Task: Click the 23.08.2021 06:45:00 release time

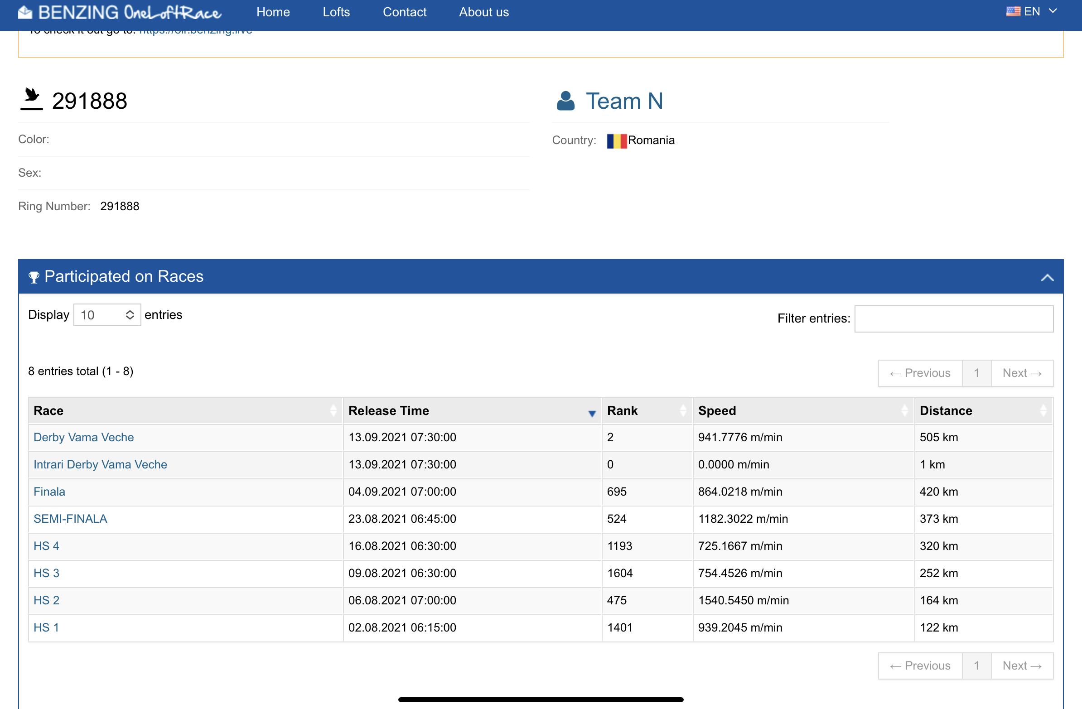Action: tap(472, 519)
